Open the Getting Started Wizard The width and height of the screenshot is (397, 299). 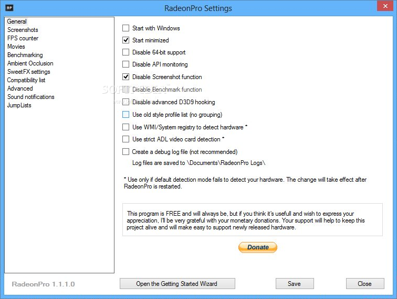177,284
